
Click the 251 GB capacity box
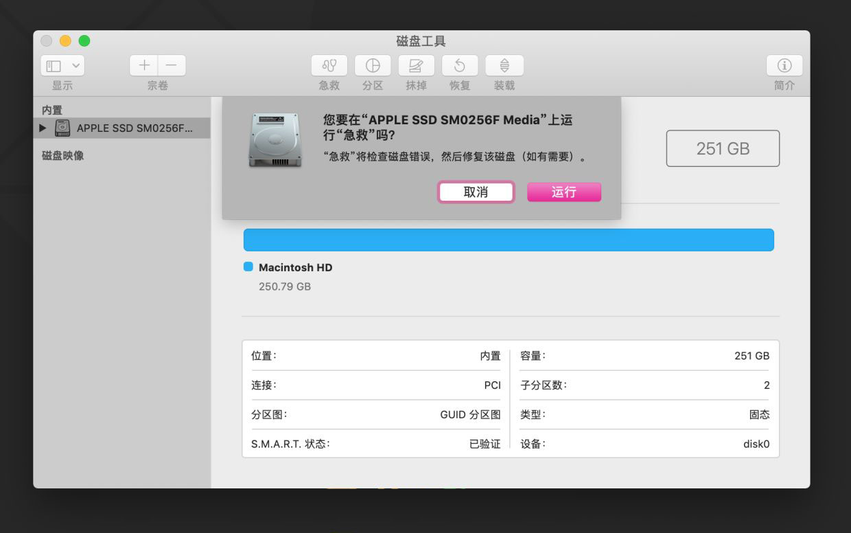(x=723, y=148)
